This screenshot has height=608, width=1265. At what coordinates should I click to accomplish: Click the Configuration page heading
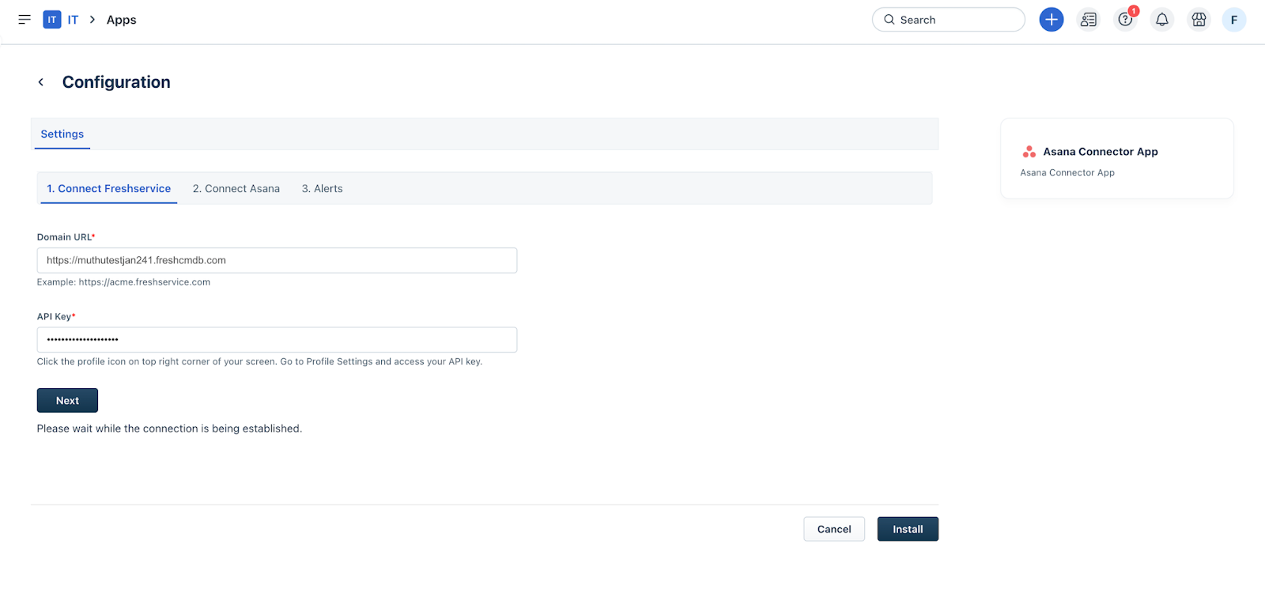pos(116,82)
